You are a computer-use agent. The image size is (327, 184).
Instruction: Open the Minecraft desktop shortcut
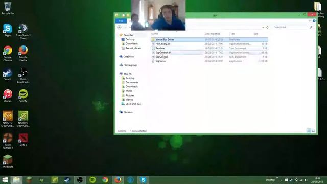(x=8, y=162)
